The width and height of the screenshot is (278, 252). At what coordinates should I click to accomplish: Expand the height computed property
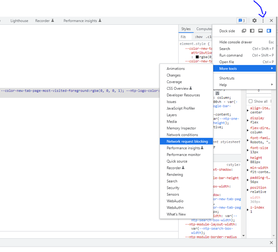click(248, 160)
